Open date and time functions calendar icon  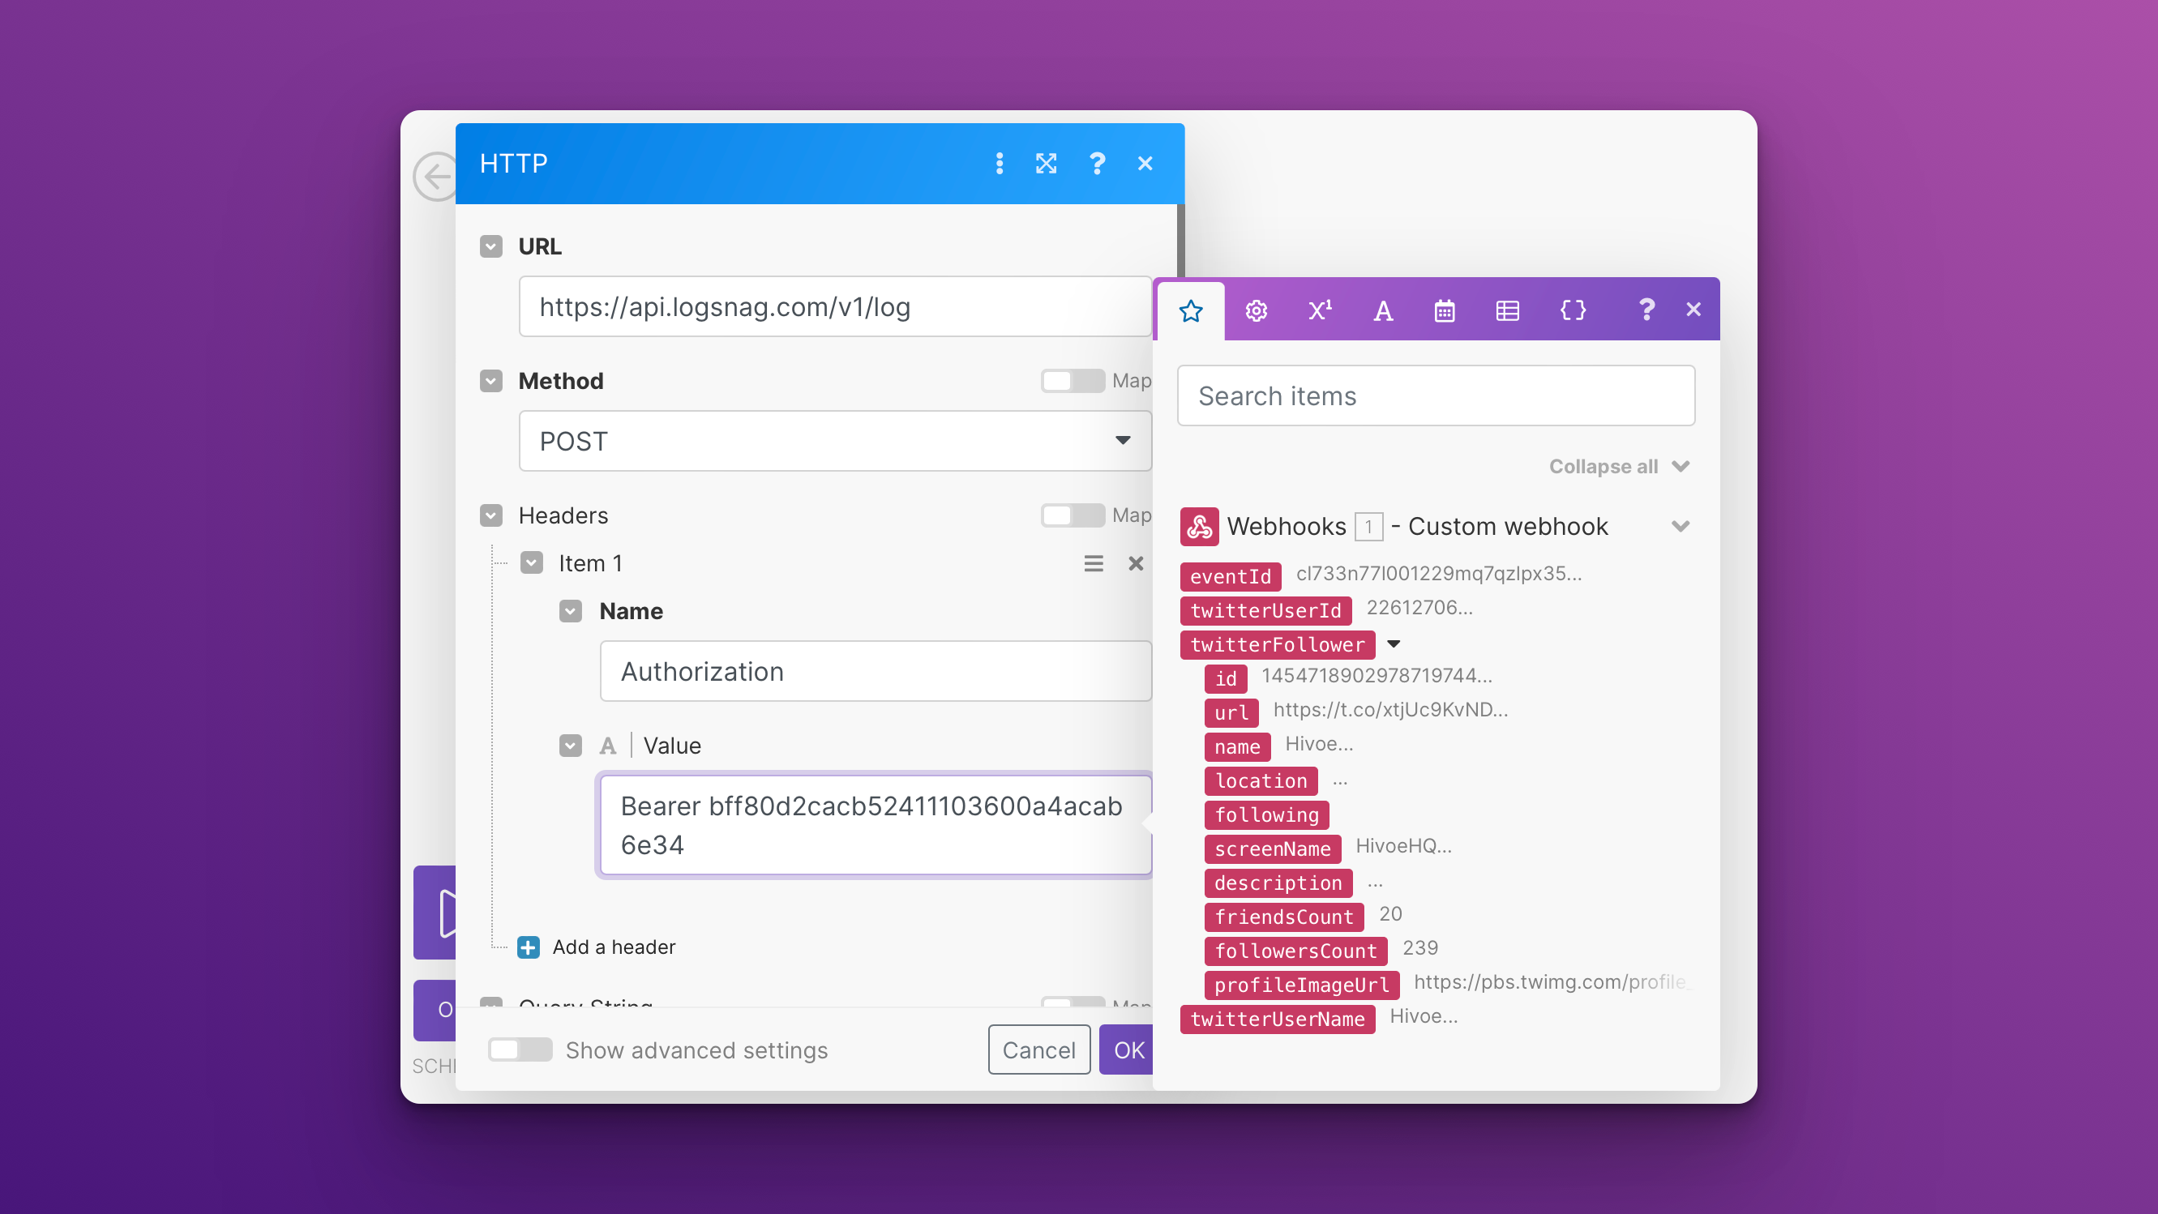1445,310
